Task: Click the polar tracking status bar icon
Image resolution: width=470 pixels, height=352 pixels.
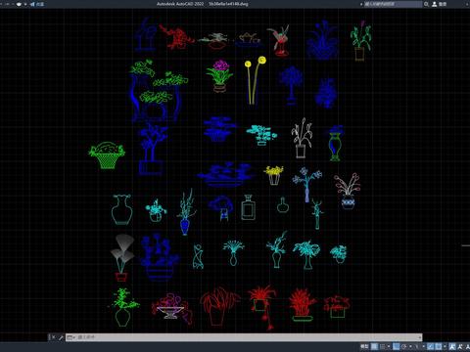Action: click(404, 346)
